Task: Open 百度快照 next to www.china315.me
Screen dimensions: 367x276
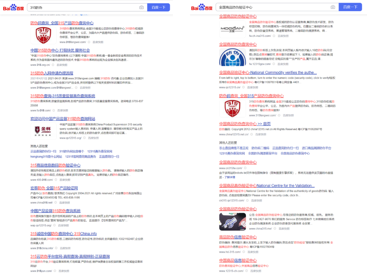Action: coord(284,229)
